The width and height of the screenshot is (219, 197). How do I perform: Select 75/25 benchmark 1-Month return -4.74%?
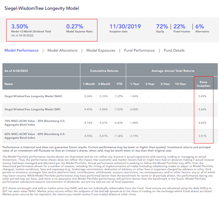click(88, 123)
